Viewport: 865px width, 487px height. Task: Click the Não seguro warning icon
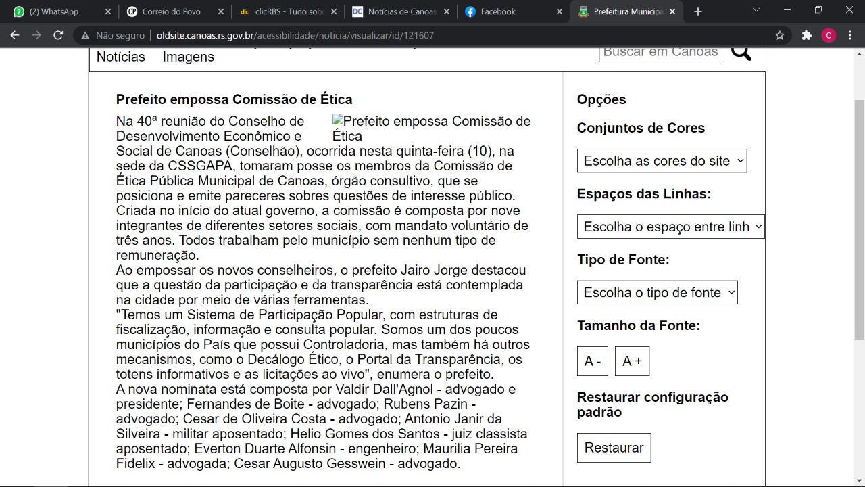click(85, 35)
